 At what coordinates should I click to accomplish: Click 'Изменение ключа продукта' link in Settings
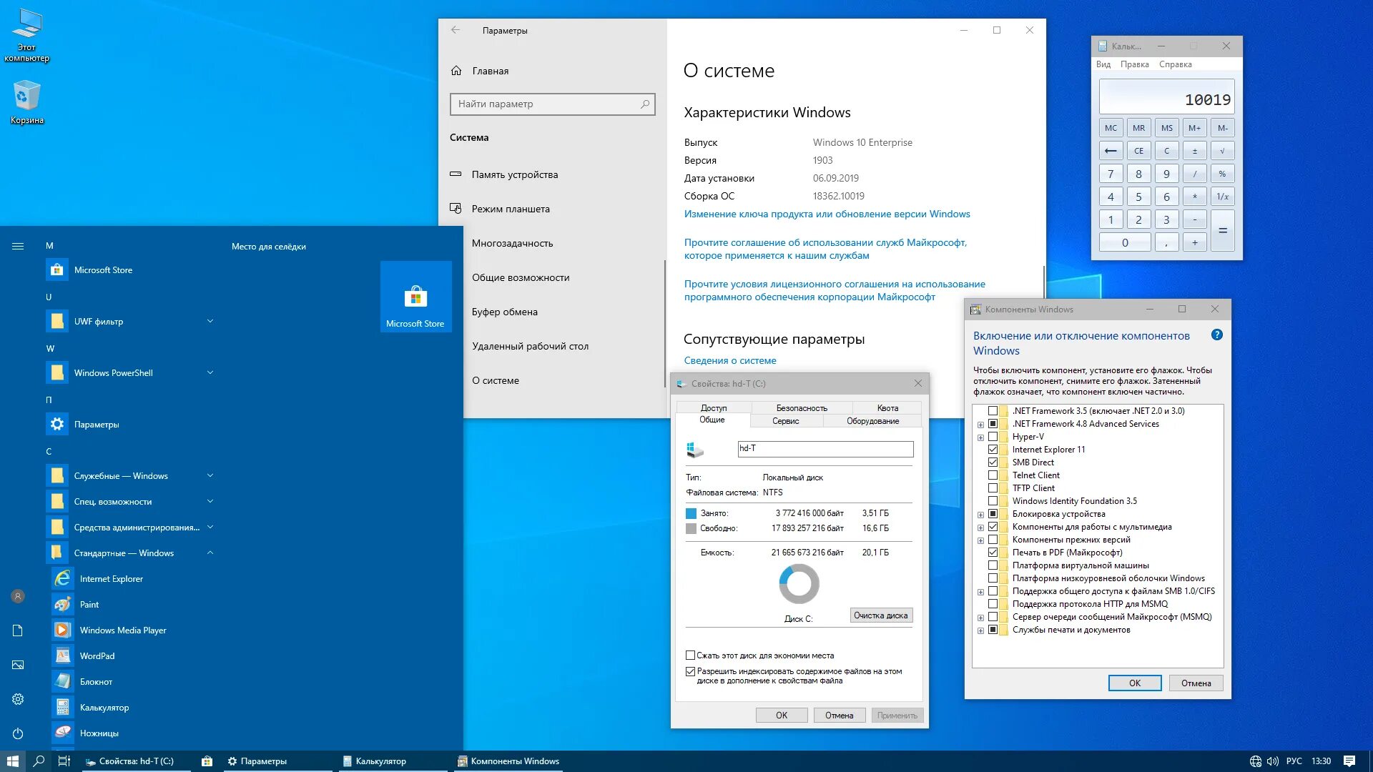[827, 214]
